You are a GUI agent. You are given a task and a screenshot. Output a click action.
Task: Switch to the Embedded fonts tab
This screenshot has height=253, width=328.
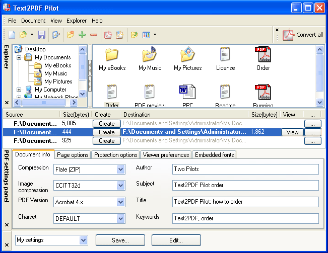215,155
